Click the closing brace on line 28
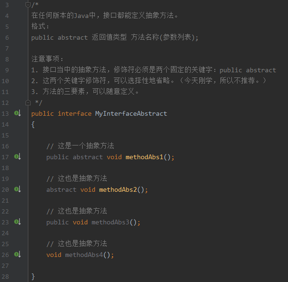The height and width of the screenshot is (282, 288). click(x=33, y=276)
